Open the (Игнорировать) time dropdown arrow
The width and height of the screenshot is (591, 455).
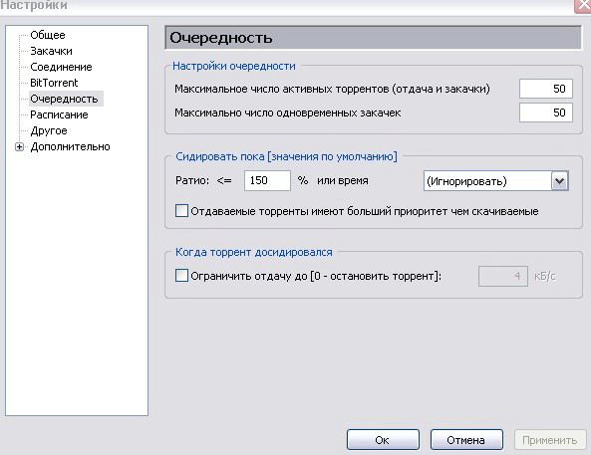pyautogui.click(x=560, y=181)
